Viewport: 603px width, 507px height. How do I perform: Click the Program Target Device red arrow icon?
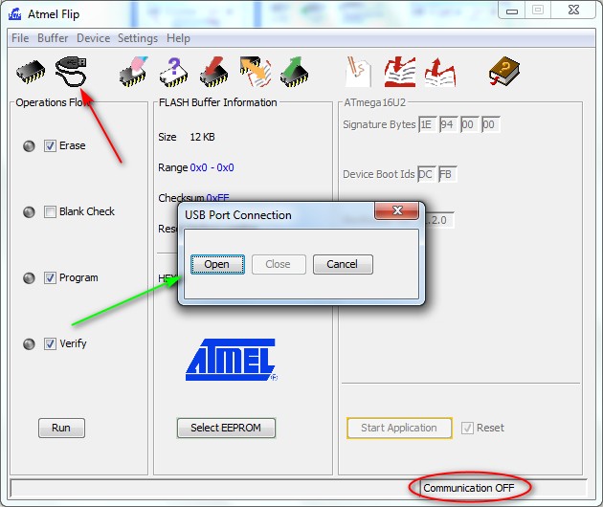click(x=213, y=73)
